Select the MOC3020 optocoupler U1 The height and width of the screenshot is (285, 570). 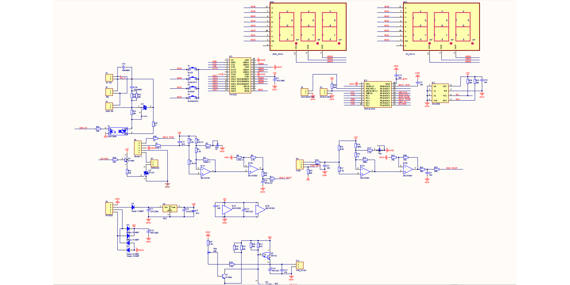coord(118,131)
